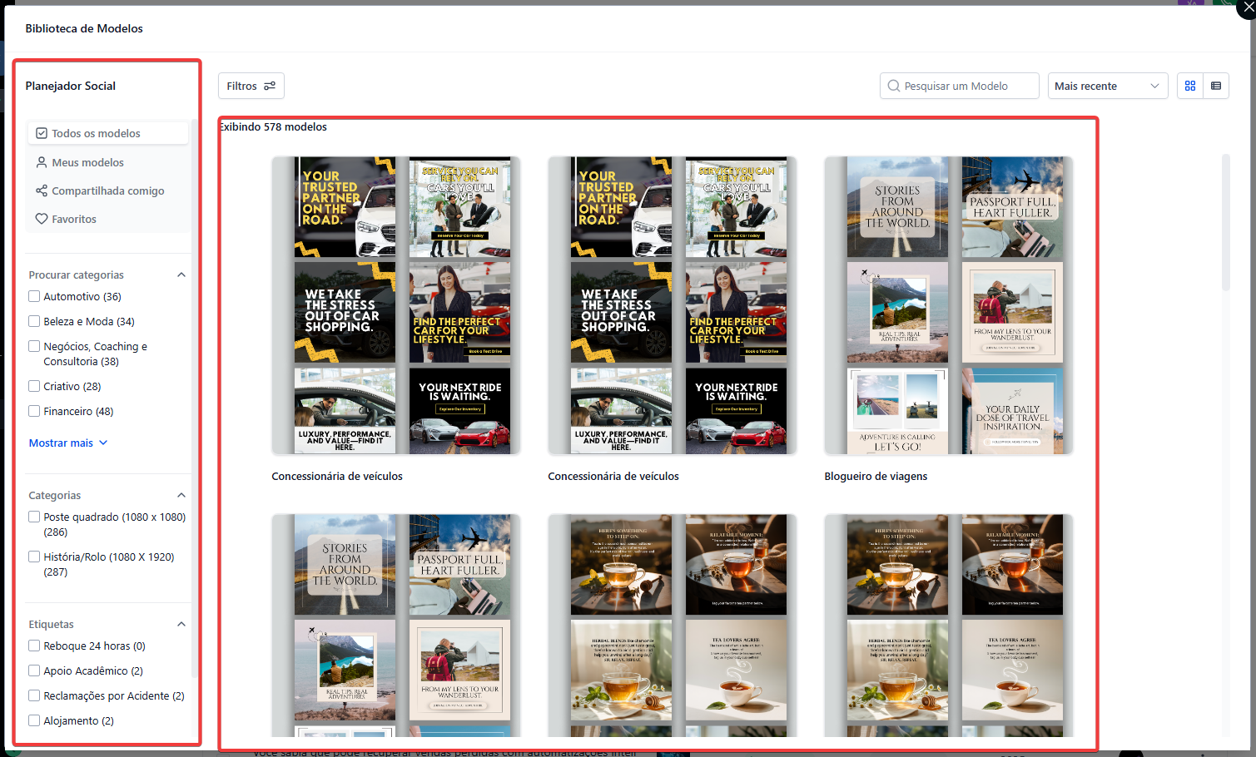Click the Todos os modelos check icon

tap(42, 133)
